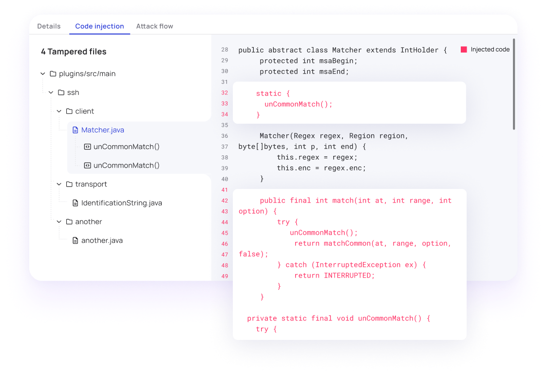Click the Matcher.java file icon
Image resolution: width=547 pixels, height=374 pixels.
tap(75, 130)
